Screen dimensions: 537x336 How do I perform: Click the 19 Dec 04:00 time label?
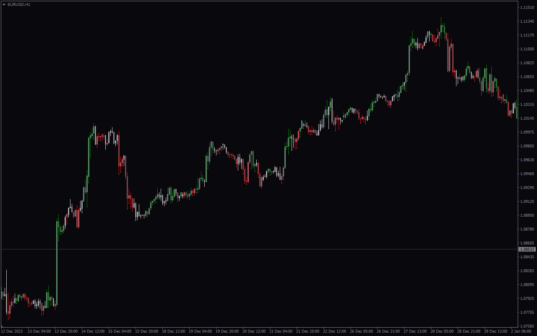201,331
